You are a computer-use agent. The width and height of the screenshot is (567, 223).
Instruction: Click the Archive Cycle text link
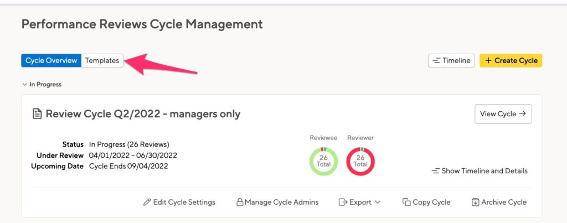click(504, 202)
